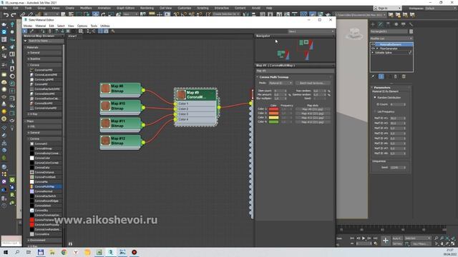The image size is (458, 257).
Task: Open Windows taskbar search
Action: coord(17,252)
